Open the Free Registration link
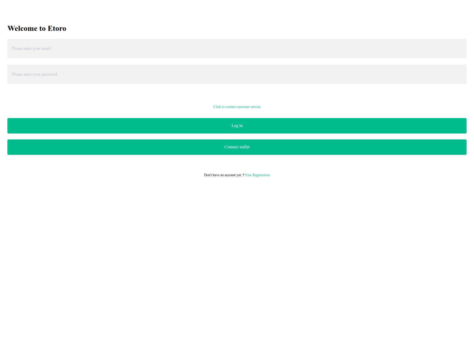 point(257,175)
